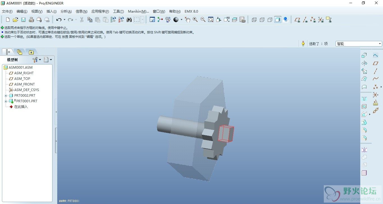Switch to the Favorites tab
Screen dimensions: 383x204
click(31, 52)
